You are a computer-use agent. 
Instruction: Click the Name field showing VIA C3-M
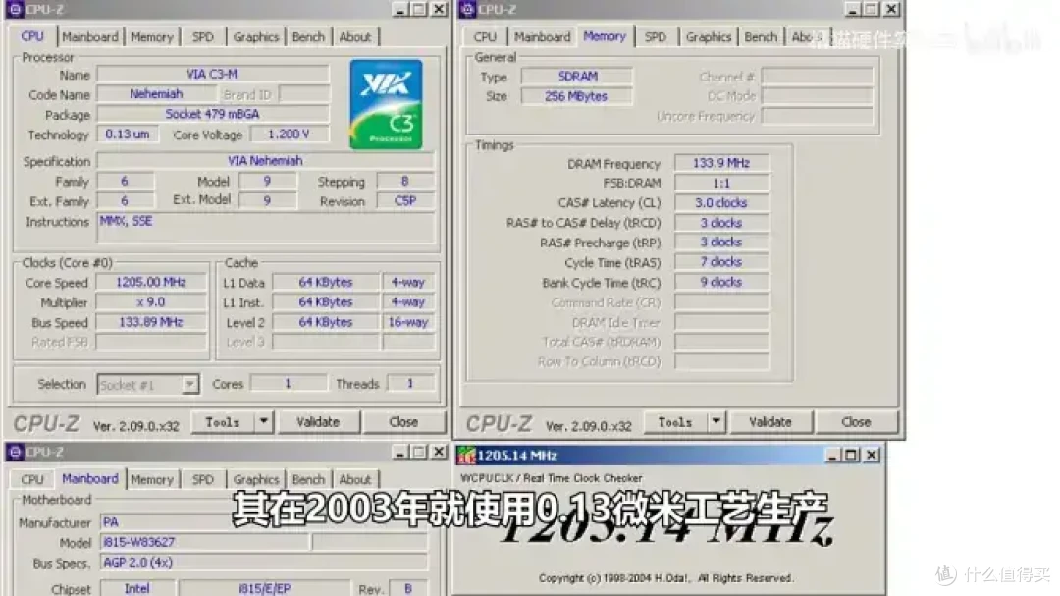[213, 74]
